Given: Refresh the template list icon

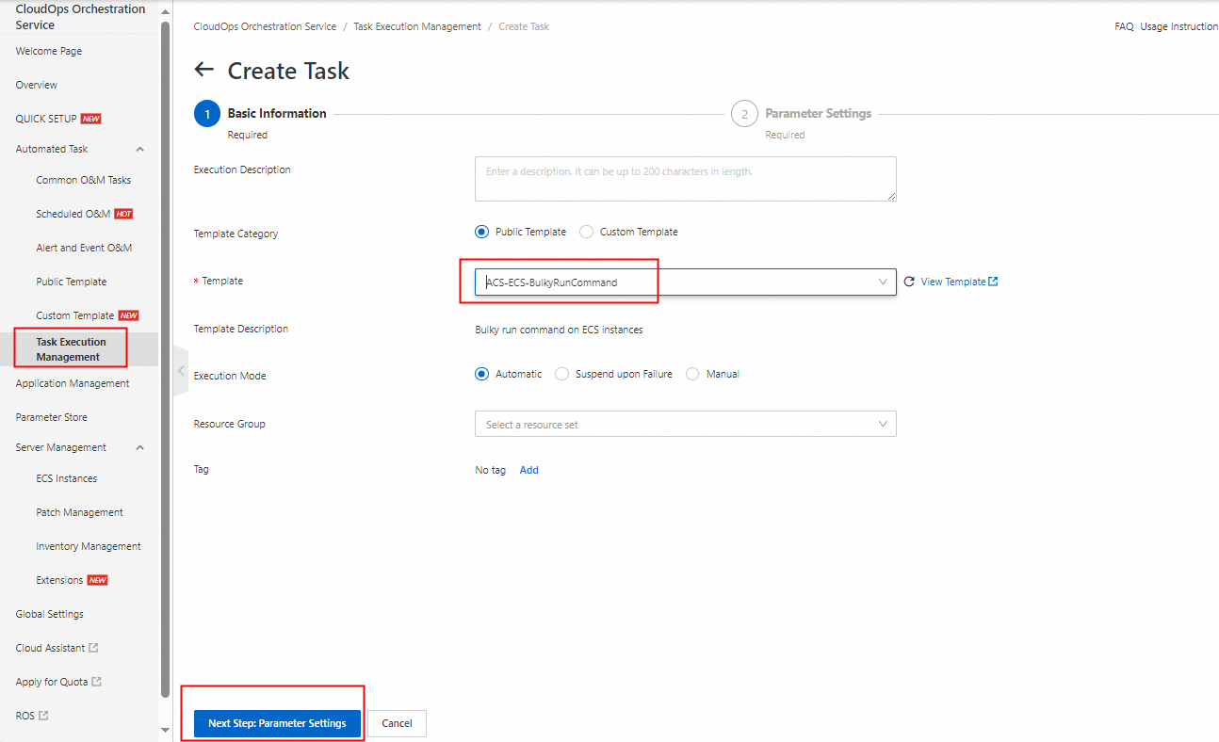Looking at the screenshot, I should (909, 282).
